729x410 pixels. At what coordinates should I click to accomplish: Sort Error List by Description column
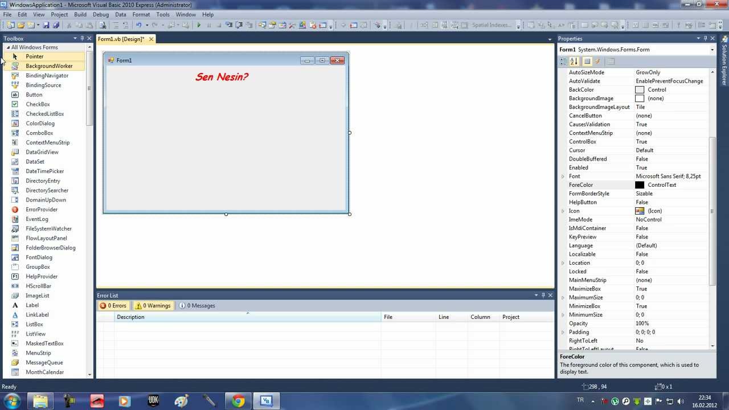[x=248, y=317]
